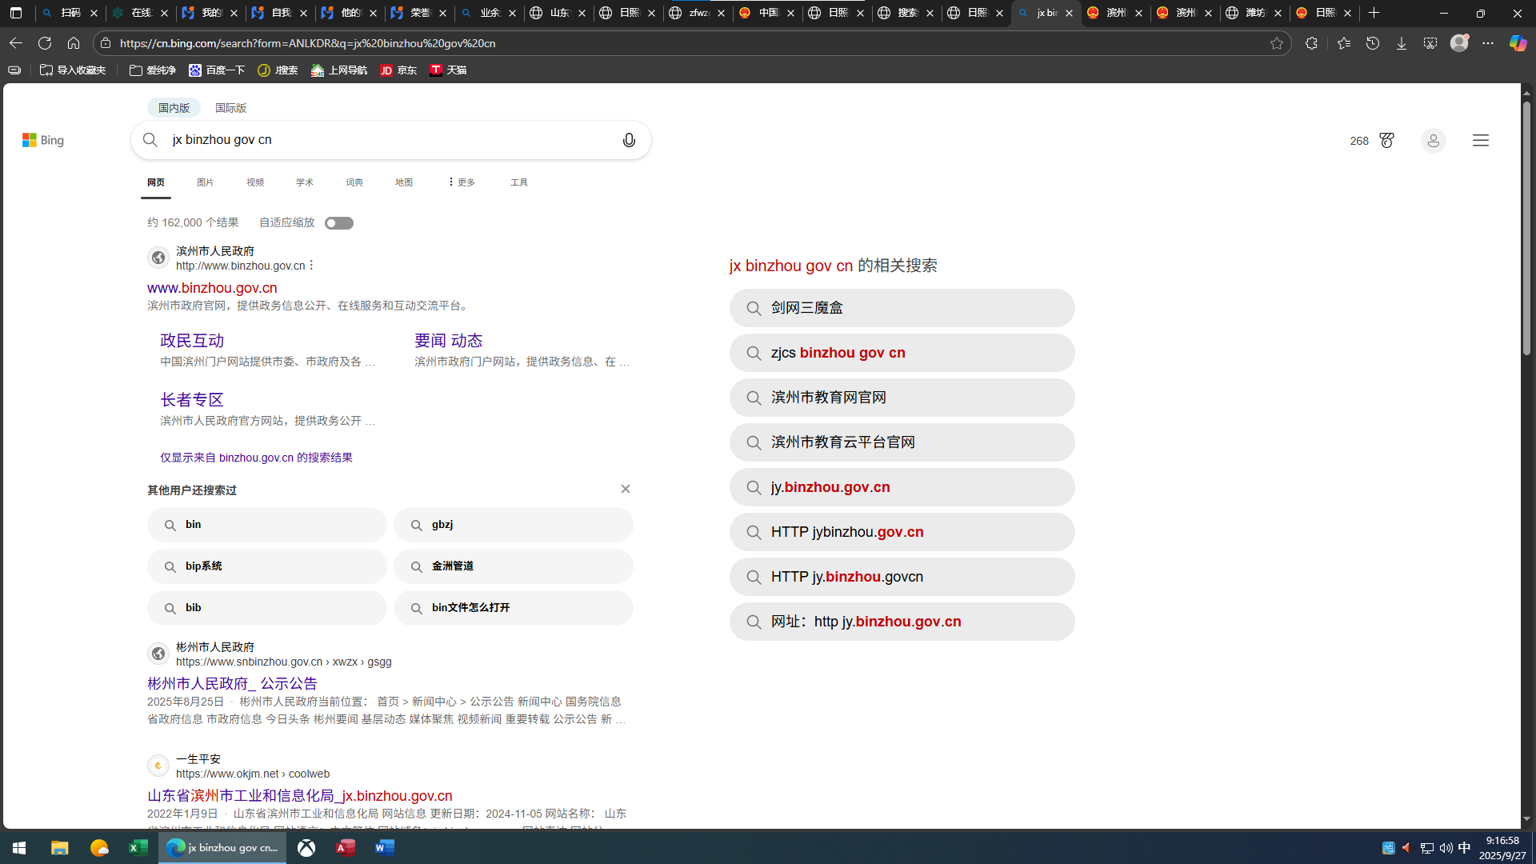1536x864 pixels.
Task: Click the browser back arrow
Action: [16, 43]
